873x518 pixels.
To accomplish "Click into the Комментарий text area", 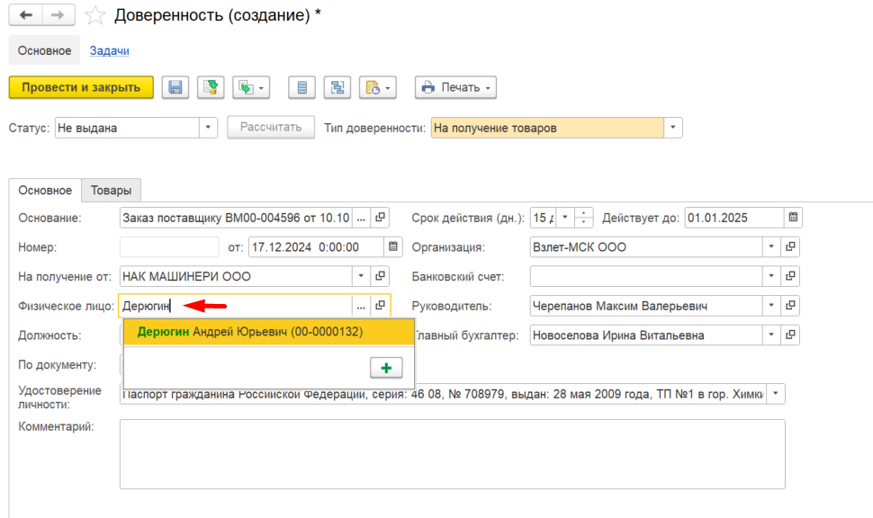I will 452,454.
